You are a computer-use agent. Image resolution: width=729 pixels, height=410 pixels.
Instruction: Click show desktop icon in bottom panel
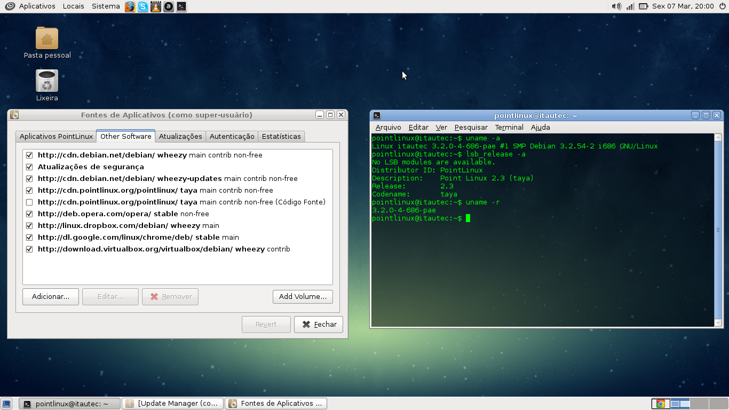coord(7,404)
